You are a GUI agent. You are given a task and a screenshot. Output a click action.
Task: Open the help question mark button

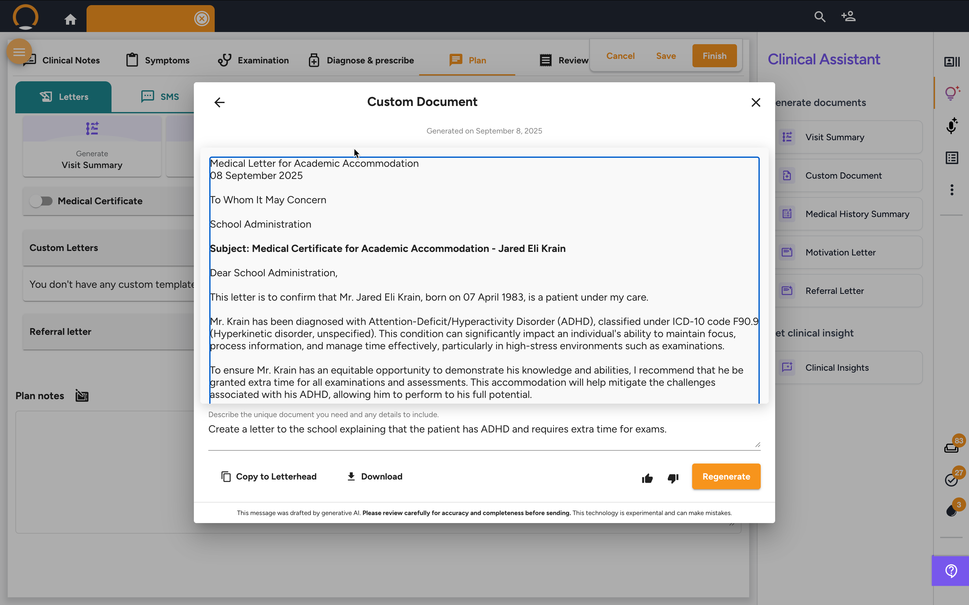click(x=951, y=571)
